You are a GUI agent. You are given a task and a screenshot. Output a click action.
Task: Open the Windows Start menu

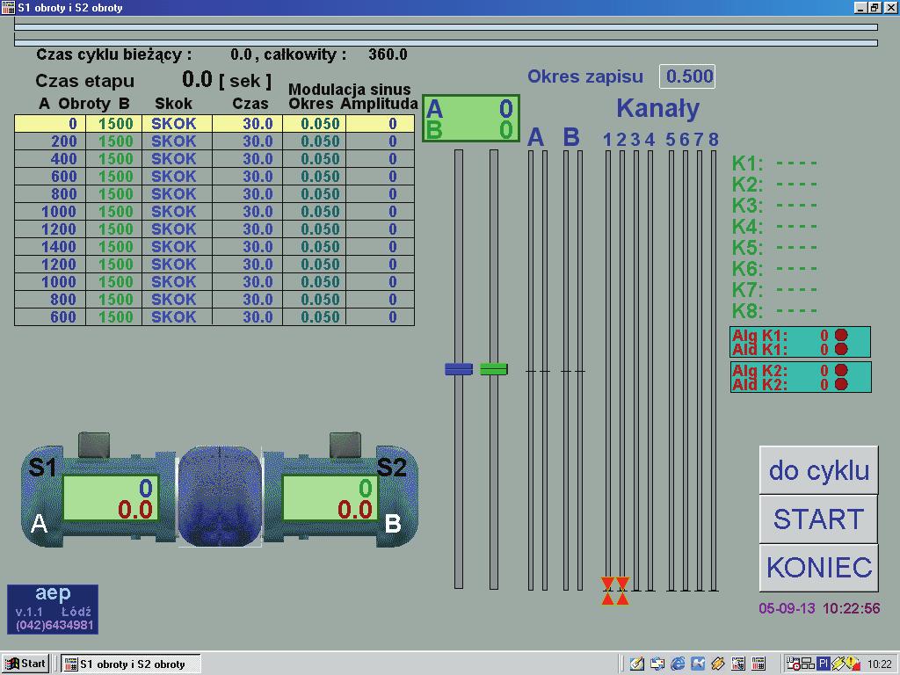pyautogui.click(x=25, y=664)
